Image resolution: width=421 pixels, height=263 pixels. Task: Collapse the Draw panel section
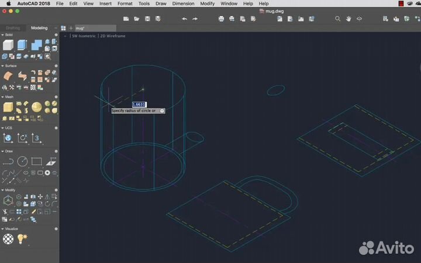[x=2, y=151]
